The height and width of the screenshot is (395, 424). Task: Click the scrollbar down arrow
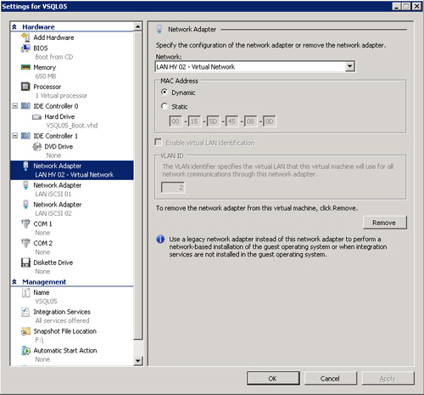(x=138, y=360)
